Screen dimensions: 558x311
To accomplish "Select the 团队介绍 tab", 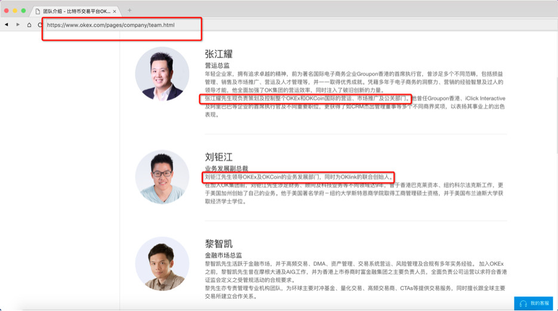I will pos(76,11).
